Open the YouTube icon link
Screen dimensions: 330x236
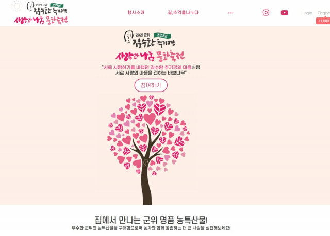(x=284, y=13)
